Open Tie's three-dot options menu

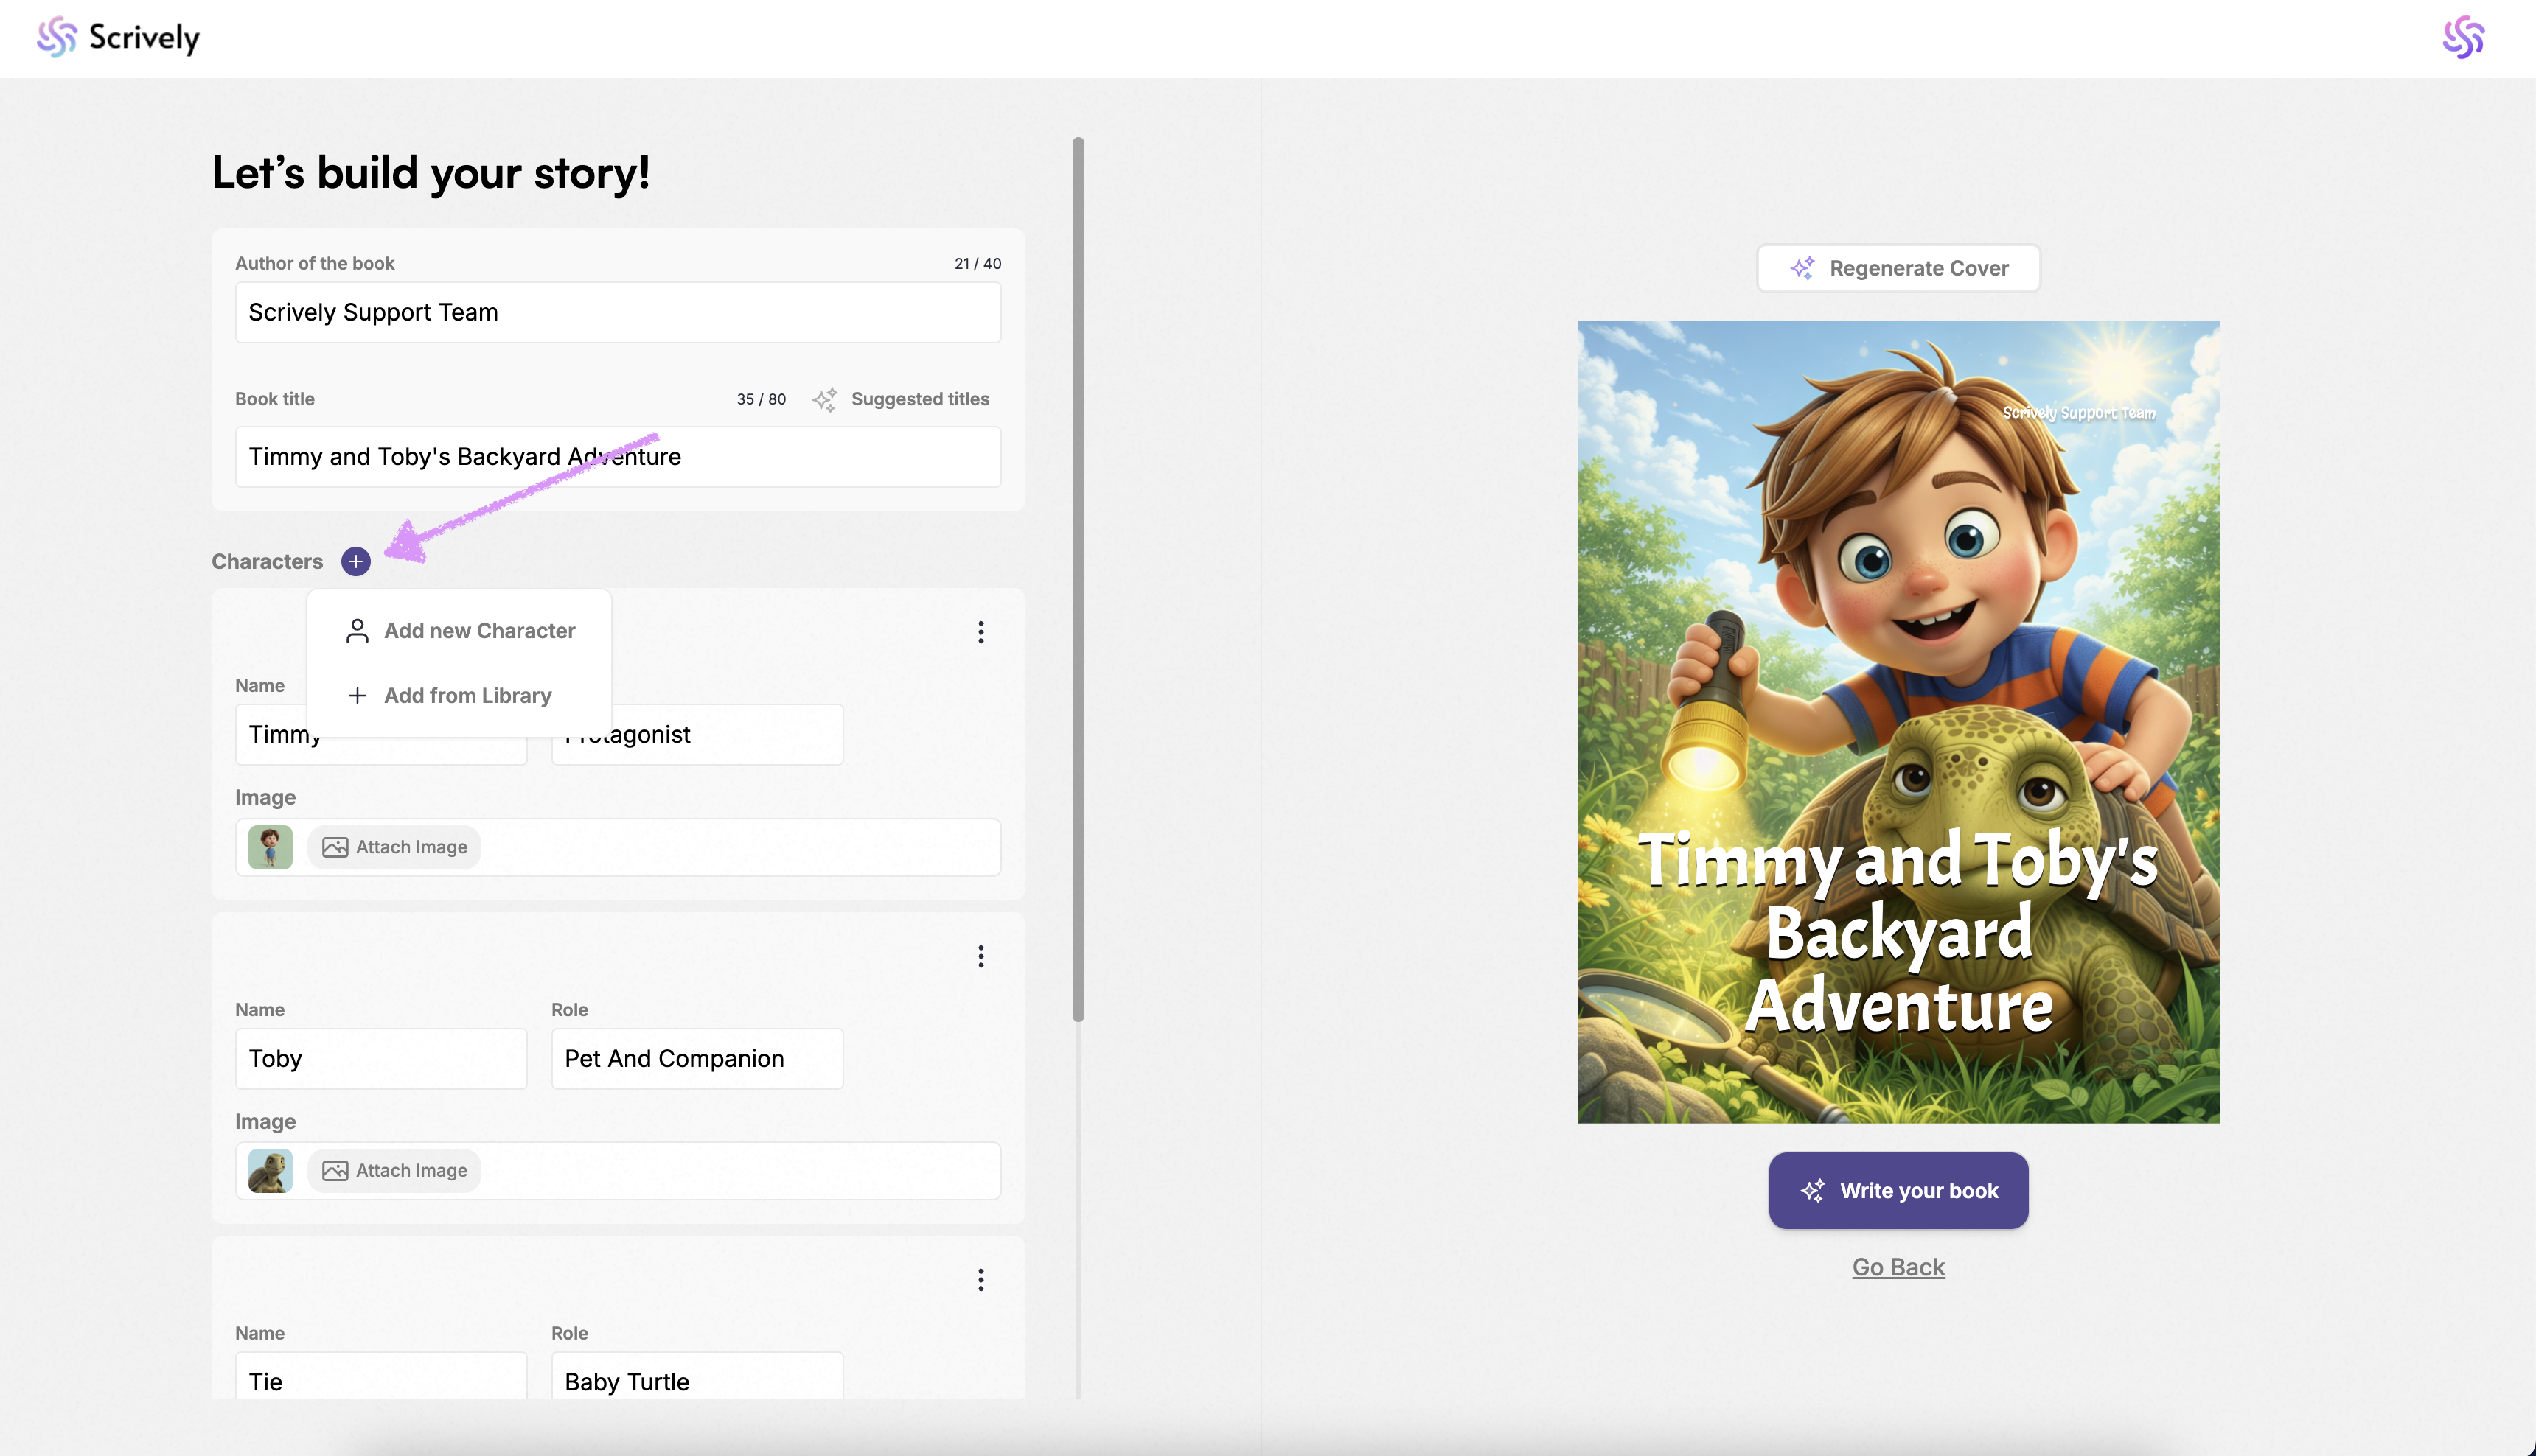tap(980, 1280)
